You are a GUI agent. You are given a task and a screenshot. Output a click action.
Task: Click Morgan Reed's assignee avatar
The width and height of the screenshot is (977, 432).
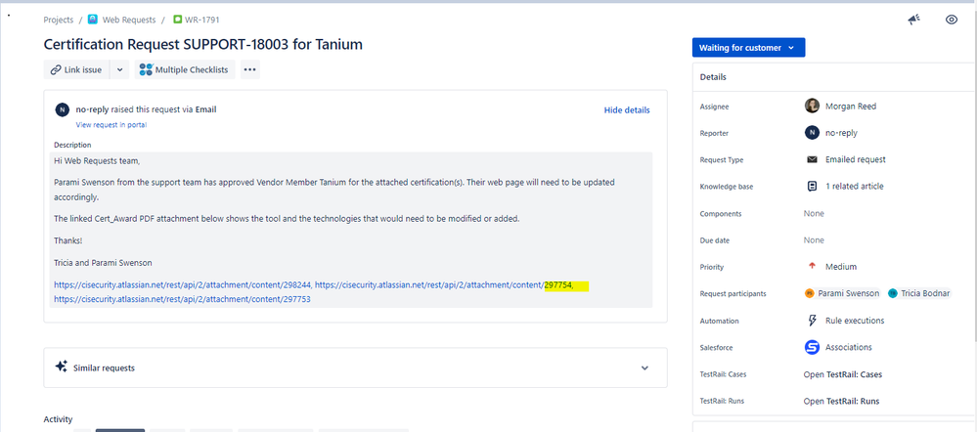(812, 106)
